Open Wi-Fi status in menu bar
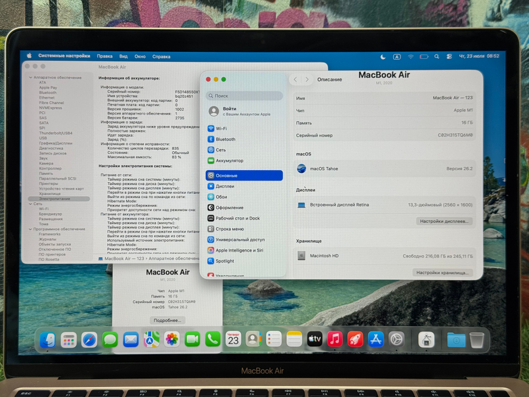529x397 pixels. click(x=411, y=57)
